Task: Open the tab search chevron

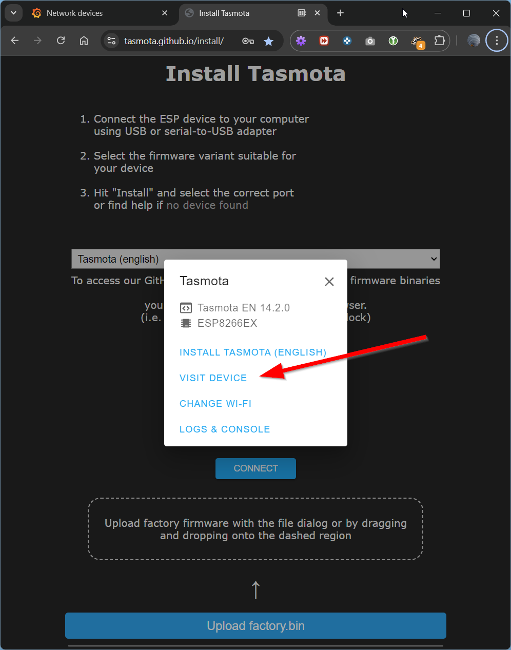Action: pyautogui.click(x=13, y=13)
